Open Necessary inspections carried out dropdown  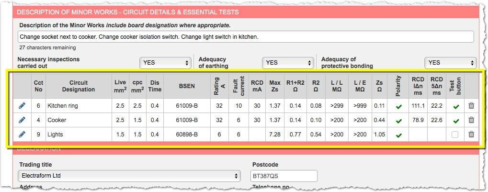click(x=165, y=63)
